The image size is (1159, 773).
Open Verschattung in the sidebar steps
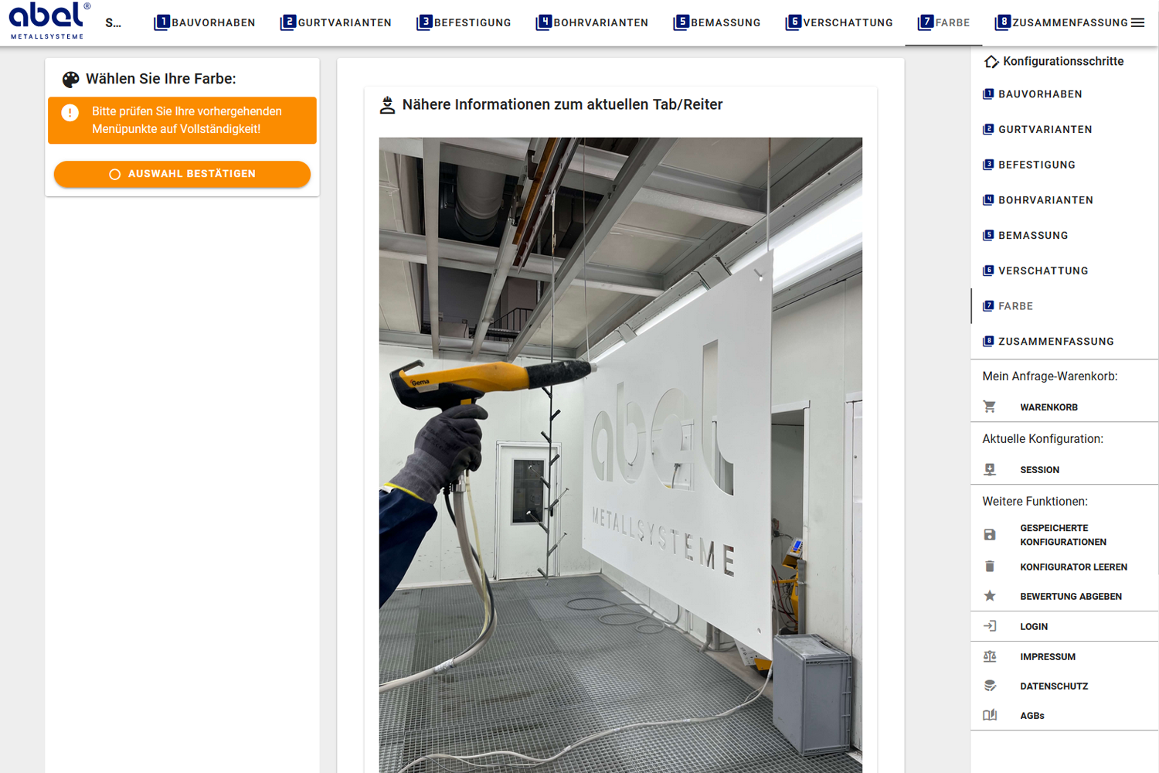pyautogui.click(x=1064, y=271)
